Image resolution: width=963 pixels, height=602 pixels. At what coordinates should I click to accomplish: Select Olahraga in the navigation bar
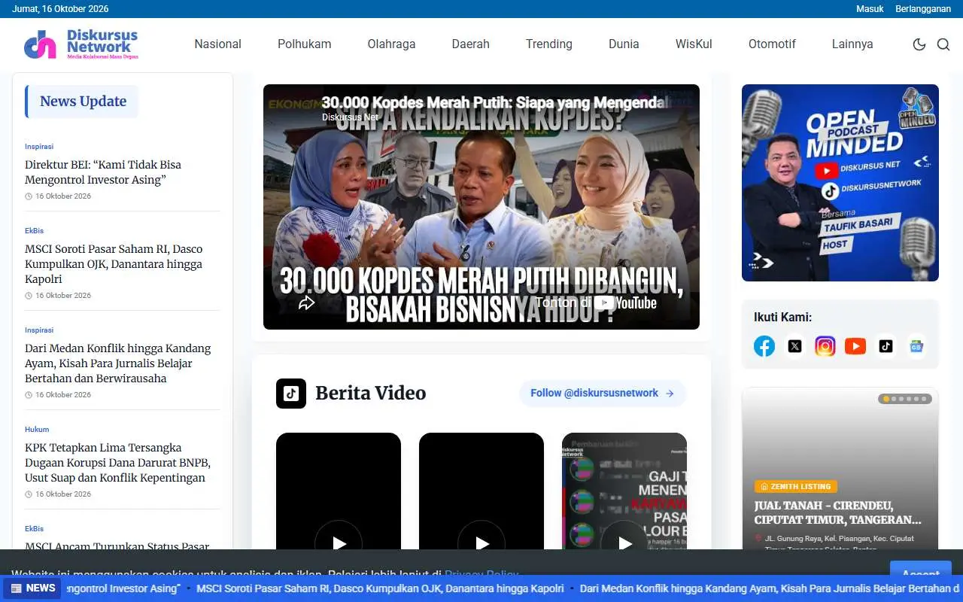click(x=392, y=44)
